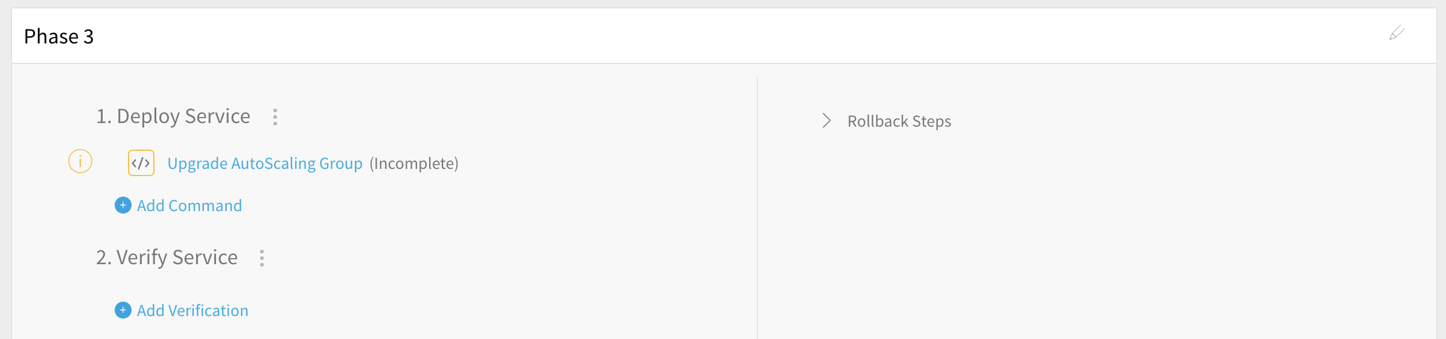Click the blank area of the Phase 3 header bar
The width and height of the screenshot is (1446, 339).
tap(724, 36)
